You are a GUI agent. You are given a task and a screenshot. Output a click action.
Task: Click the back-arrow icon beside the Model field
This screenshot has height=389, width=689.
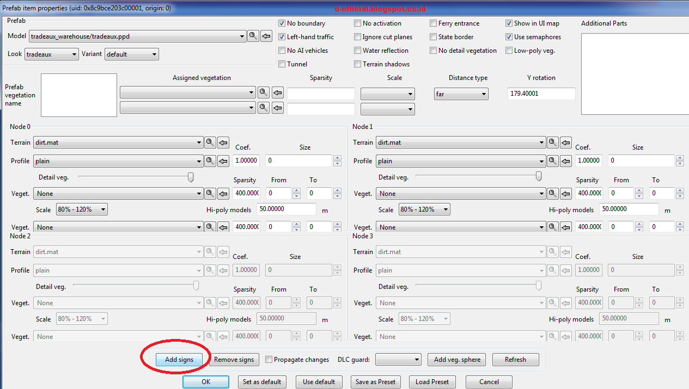[266, 36]
